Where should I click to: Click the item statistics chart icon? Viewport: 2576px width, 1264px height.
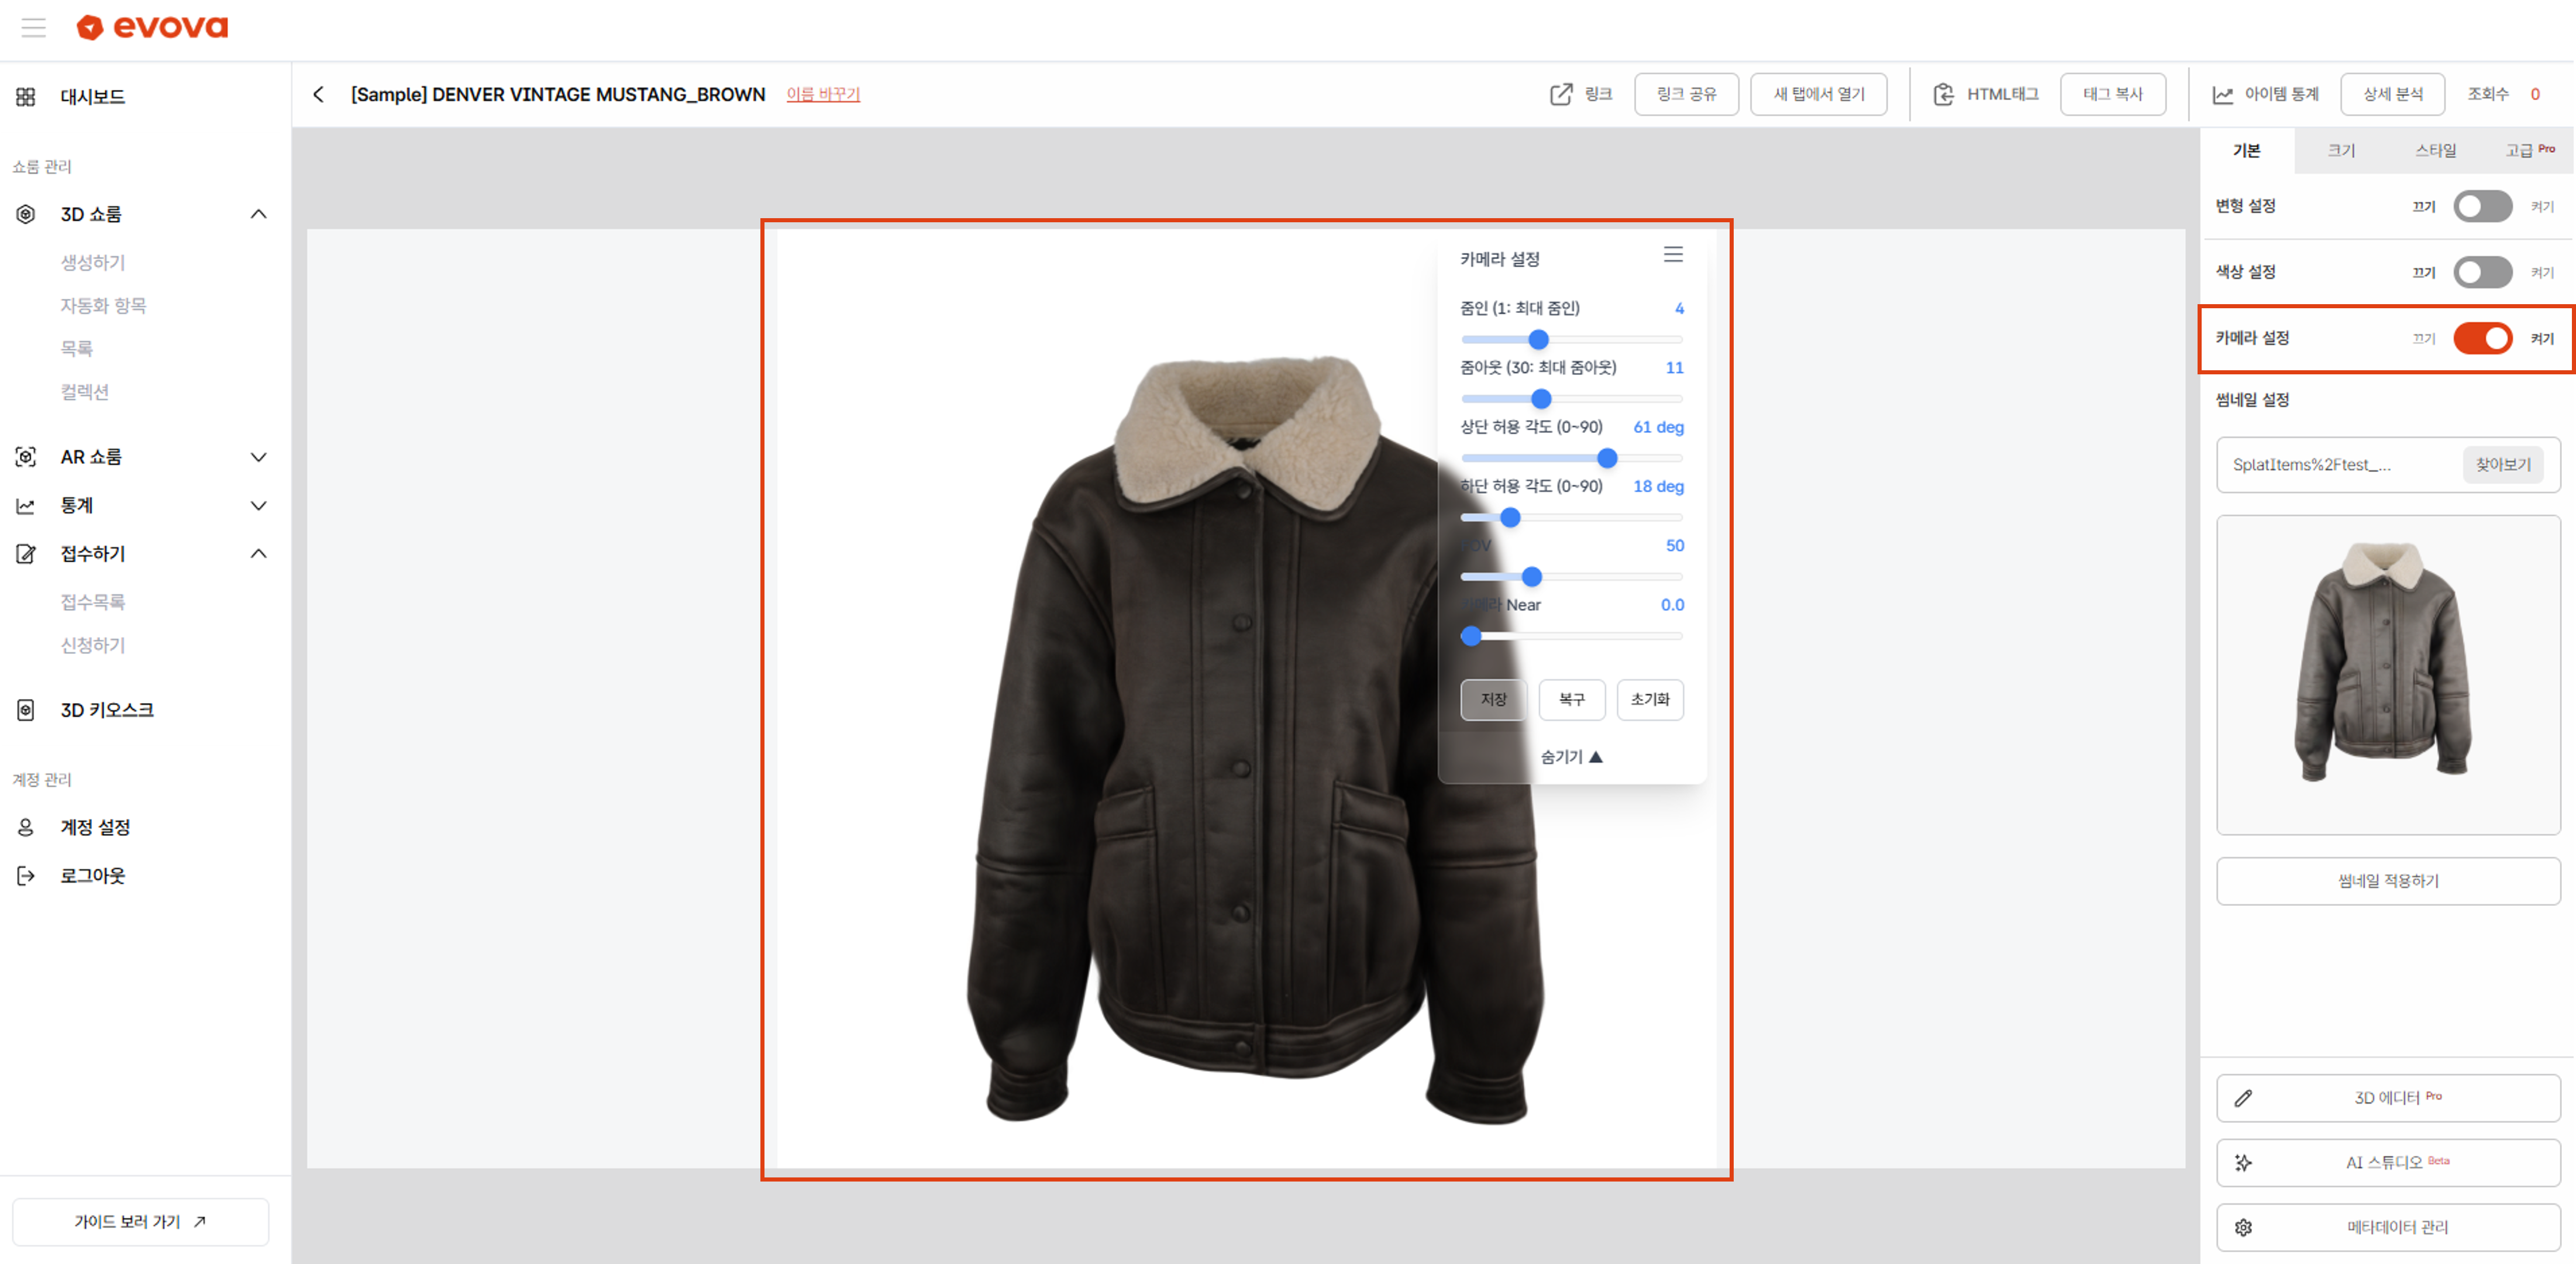2222,94
